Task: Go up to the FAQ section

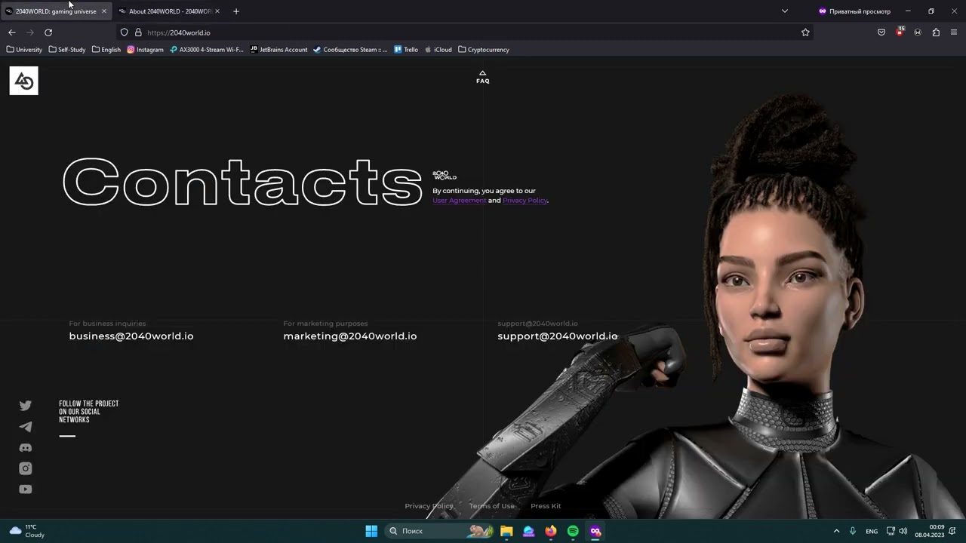Action: click(x=483, y=77)
